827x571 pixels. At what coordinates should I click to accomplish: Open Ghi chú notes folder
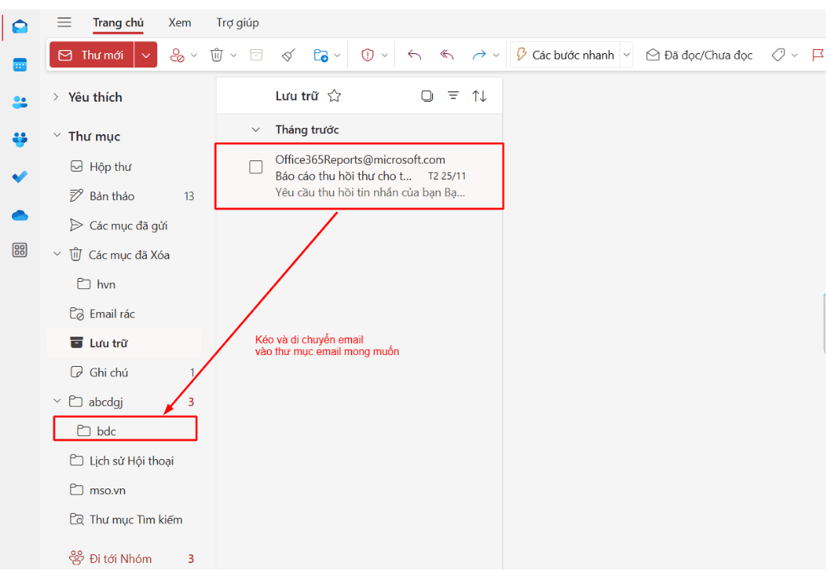[125, 372]
